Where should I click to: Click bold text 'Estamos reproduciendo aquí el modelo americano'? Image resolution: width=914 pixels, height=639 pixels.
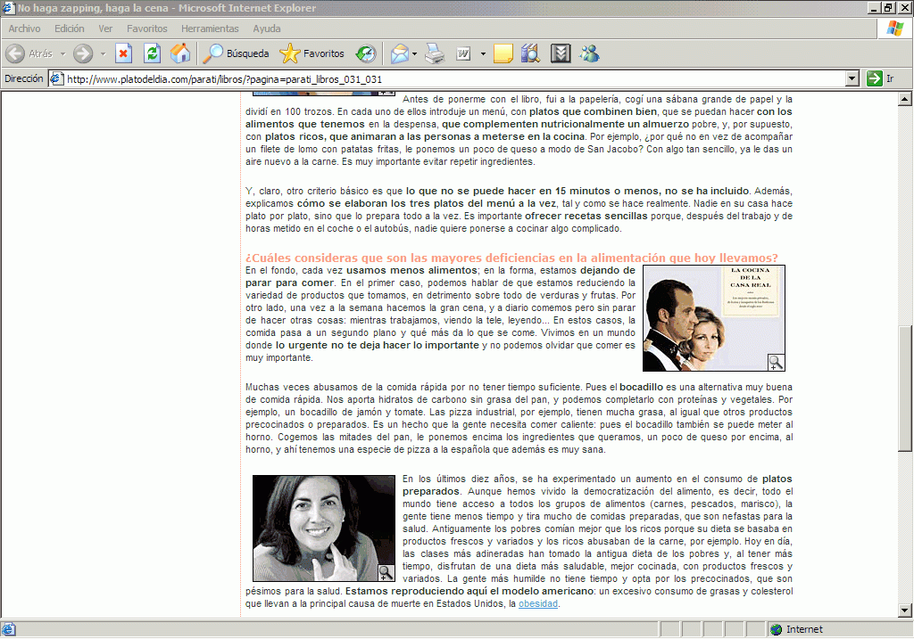[x=469, y=591]
